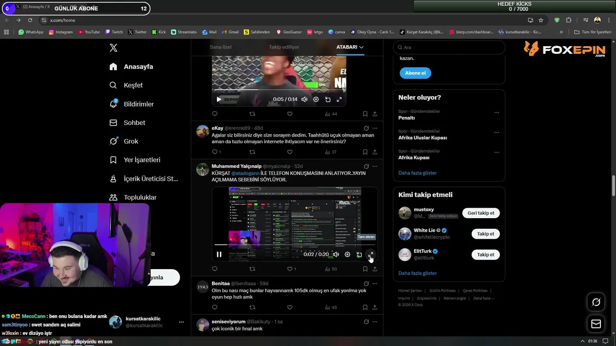This screenshot has height=346, width=616.
Task: Like the top video post
Action: click(x=290, y=114)
